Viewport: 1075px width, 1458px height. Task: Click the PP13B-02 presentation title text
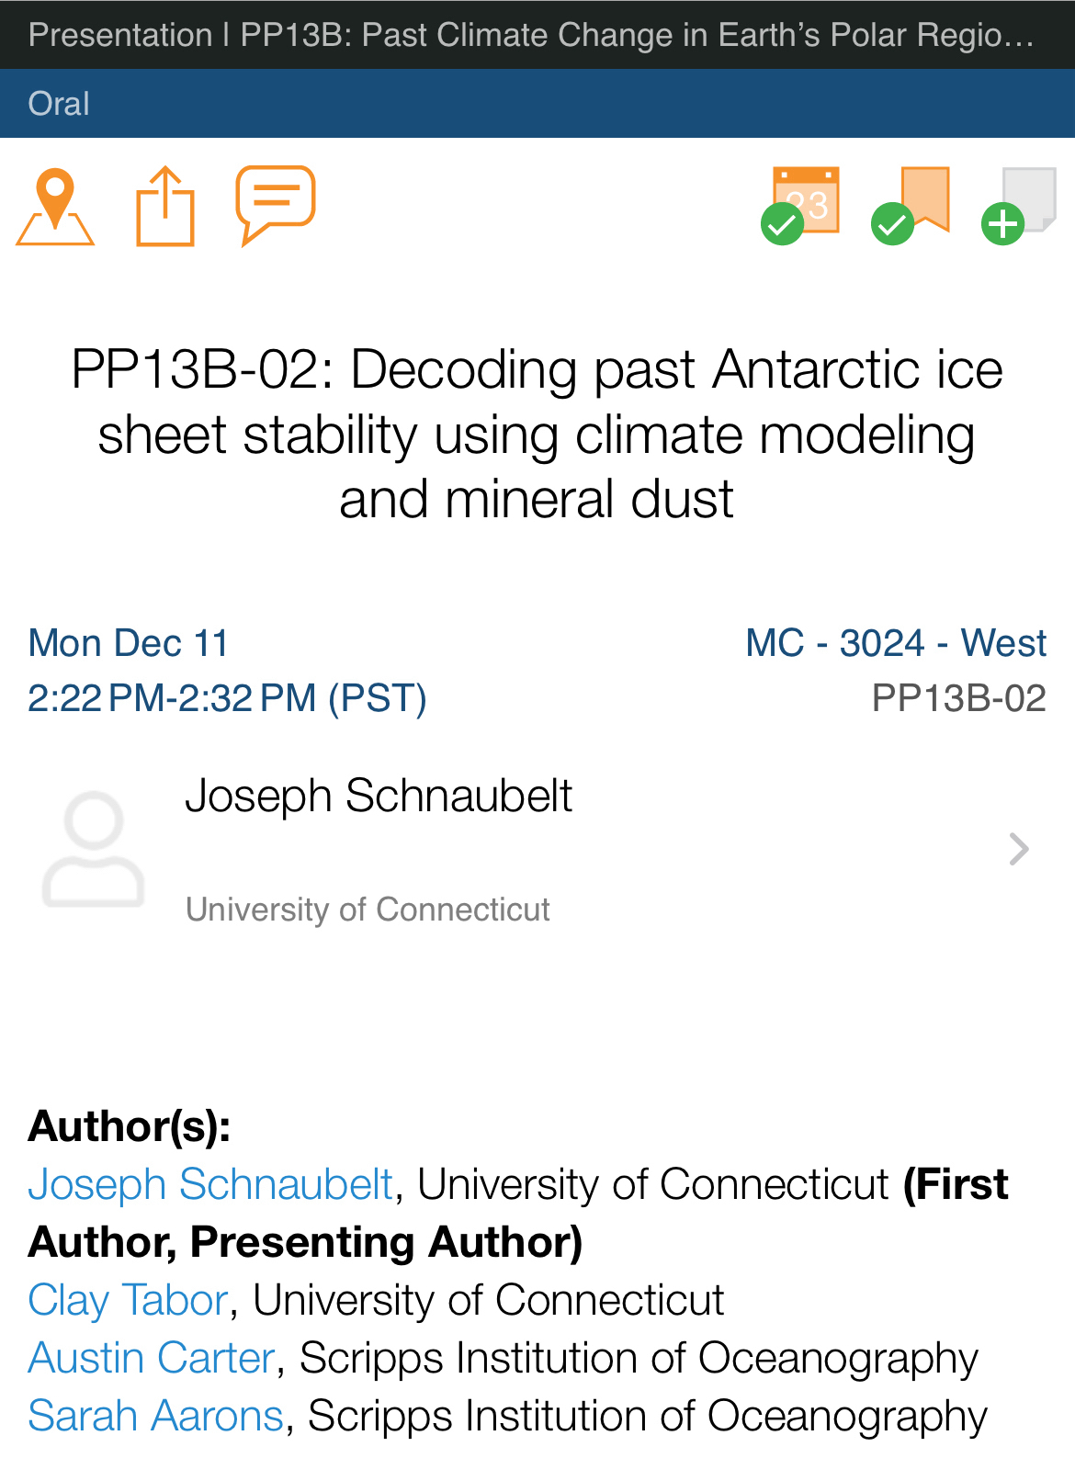(x=537, y=434)
